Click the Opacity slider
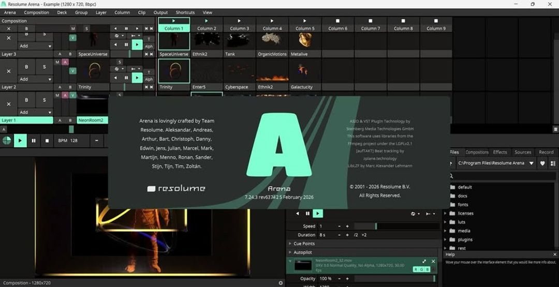559x287 pixels. [394, 278]
